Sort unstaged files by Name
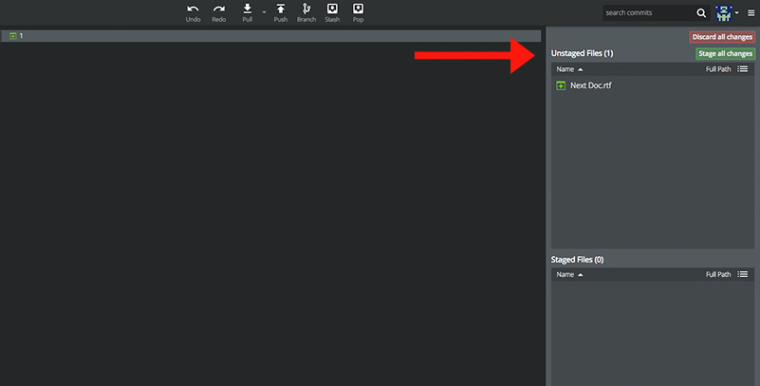This screenshot has width=760, height=386. pyautogui.click(x=569, y=69)
